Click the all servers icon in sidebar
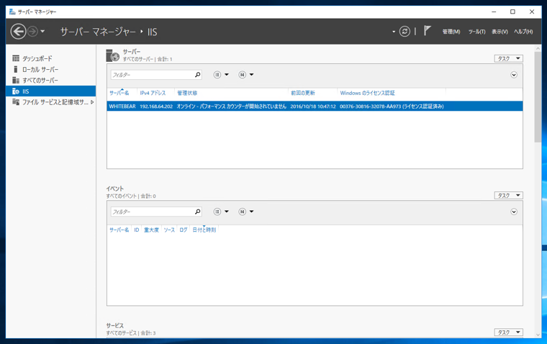The width and height of the screenshot is (547, 344). tap(16, 81)
